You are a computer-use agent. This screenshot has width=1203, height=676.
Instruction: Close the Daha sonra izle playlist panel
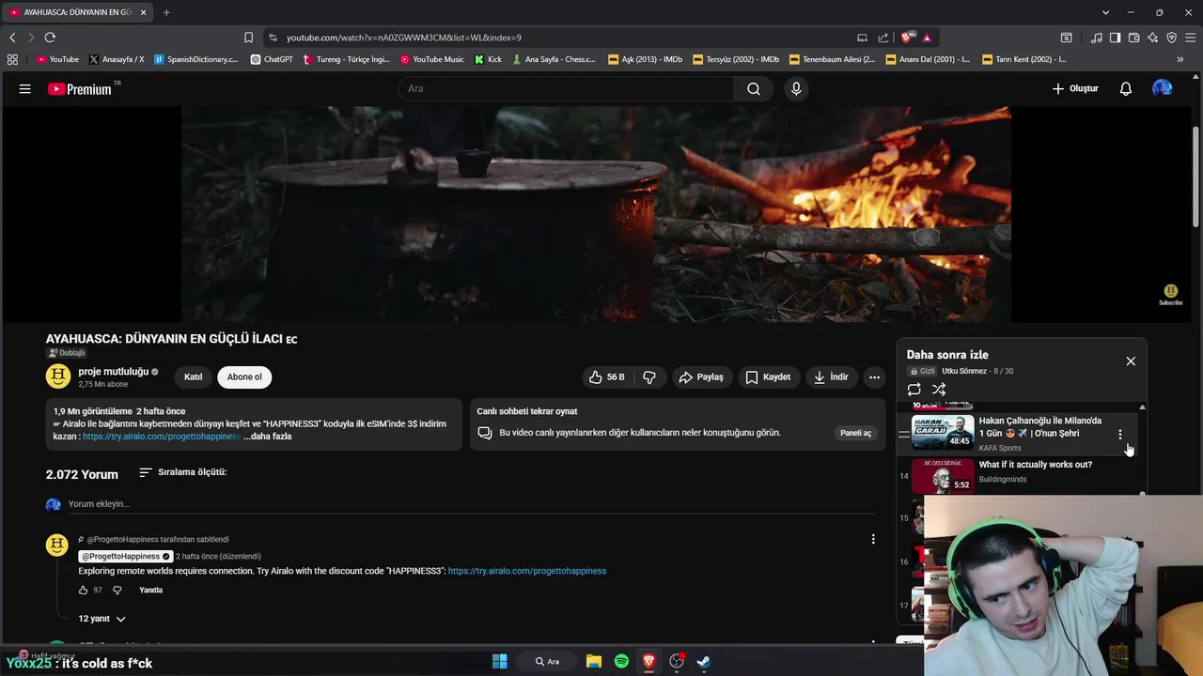(1131, 361)
